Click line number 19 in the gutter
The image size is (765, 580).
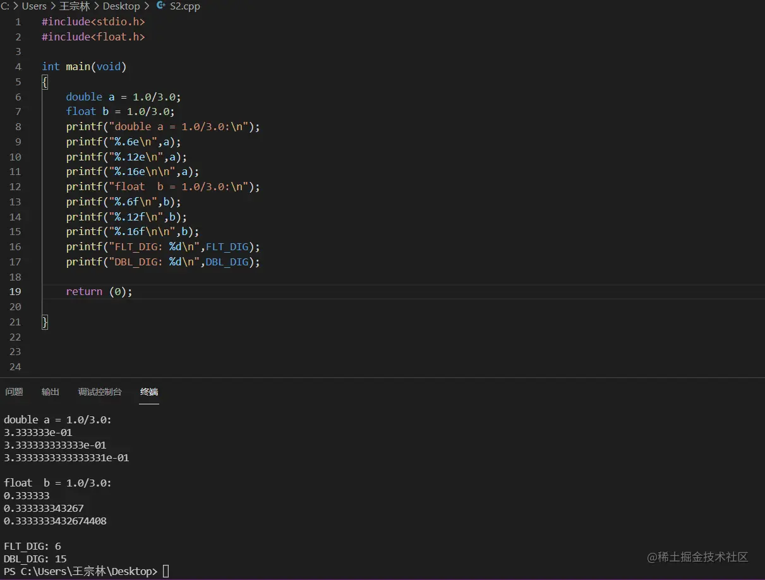click(15, 291)
